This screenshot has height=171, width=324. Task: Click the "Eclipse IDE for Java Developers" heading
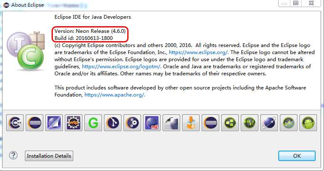pyautogui.click(x=93, y=17)
